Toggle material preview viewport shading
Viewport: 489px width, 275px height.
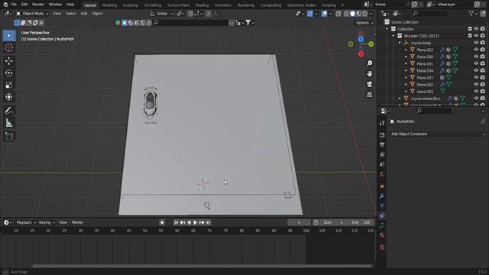coord(358,14)
